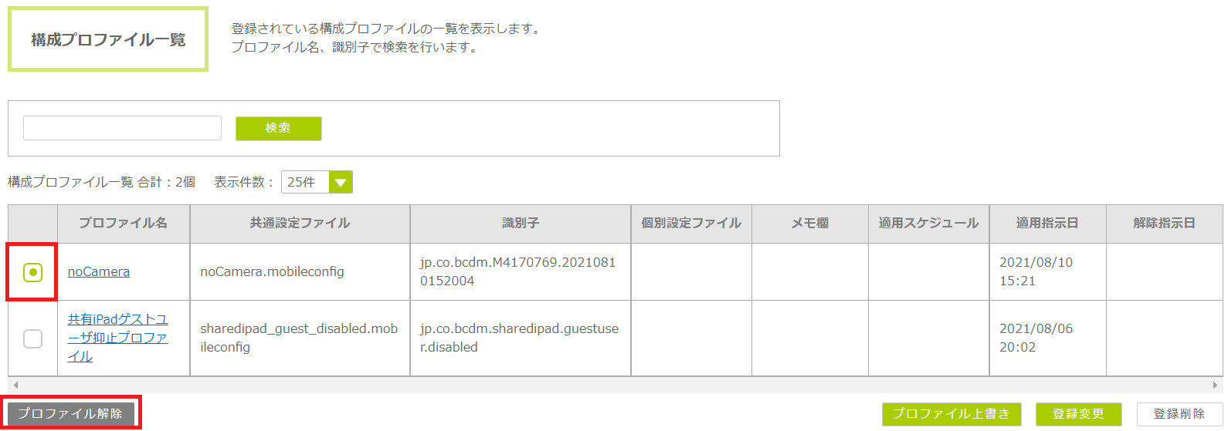
Task: Click the 共通設定ファイル column header
Action: [300, 224]
